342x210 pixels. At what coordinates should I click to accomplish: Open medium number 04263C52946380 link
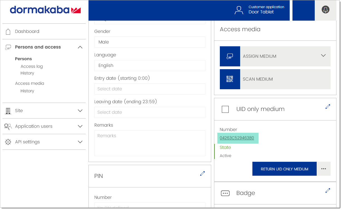(237, 138)
